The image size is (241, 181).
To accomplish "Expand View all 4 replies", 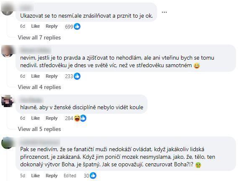I will [x=39, y=87].
